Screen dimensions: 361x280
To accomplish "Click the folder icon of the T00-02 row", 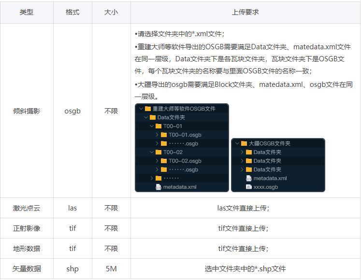I will (x=159, y=152).
